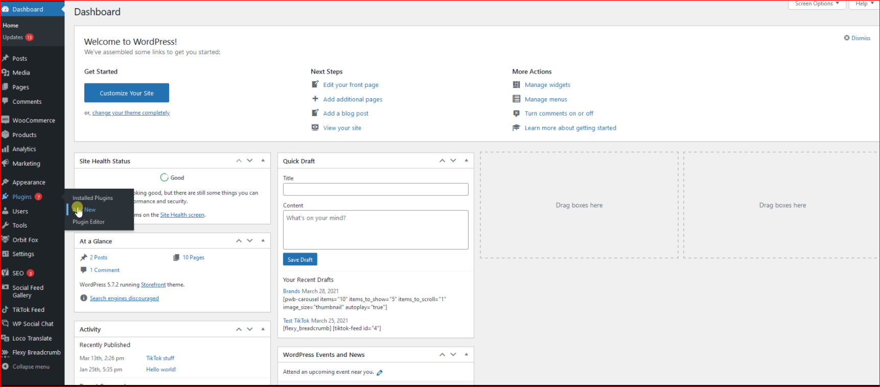Click the Loco Translate icon
880x387 pixels.
[x=6, y=338]
